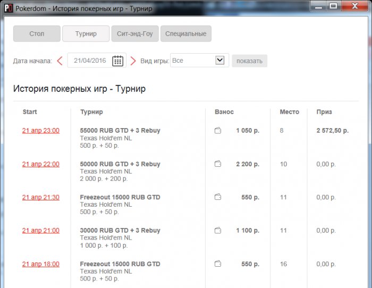372x288 pixels.
Task: Click the Pokerdom logo in title bar
Action: pyautogui.click(x=9, y=9)
